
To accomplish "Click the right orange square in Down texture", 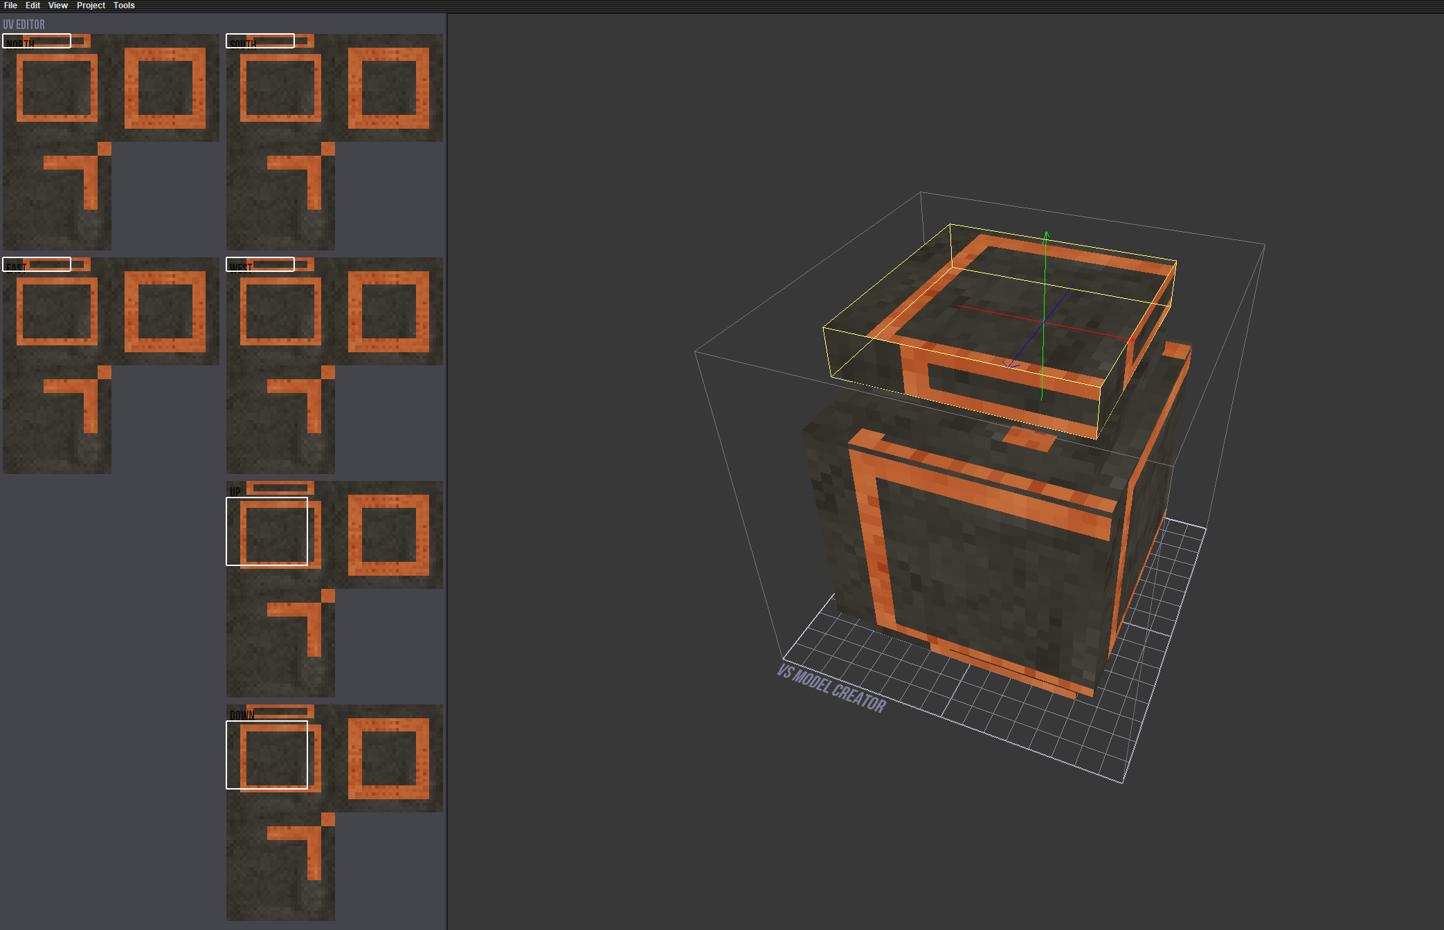I will [388, 758].
